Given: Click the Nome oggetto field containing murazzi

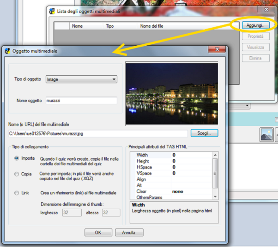Looking at the screenshot, I should click(81, 101).
